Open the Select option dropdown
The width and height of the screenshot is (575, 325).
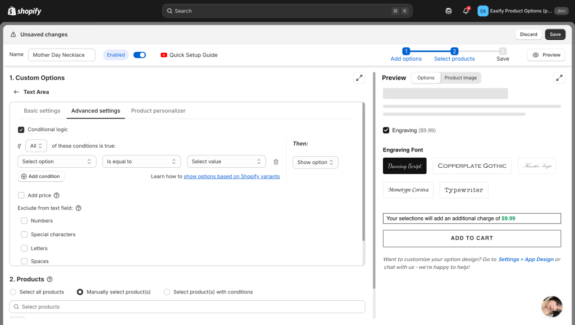pyautogui.click(x=57, y=162)
